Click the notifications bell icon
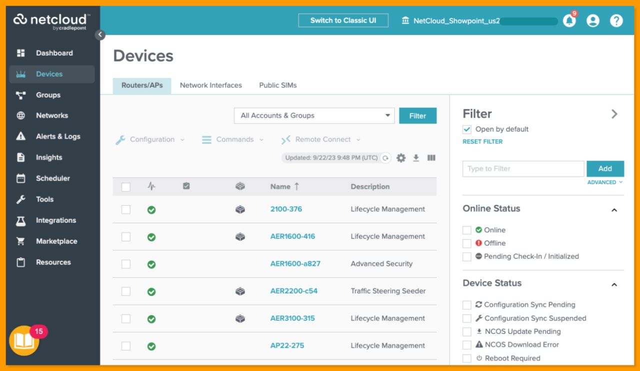Screen dimensions: 640x371 (569, 21)
